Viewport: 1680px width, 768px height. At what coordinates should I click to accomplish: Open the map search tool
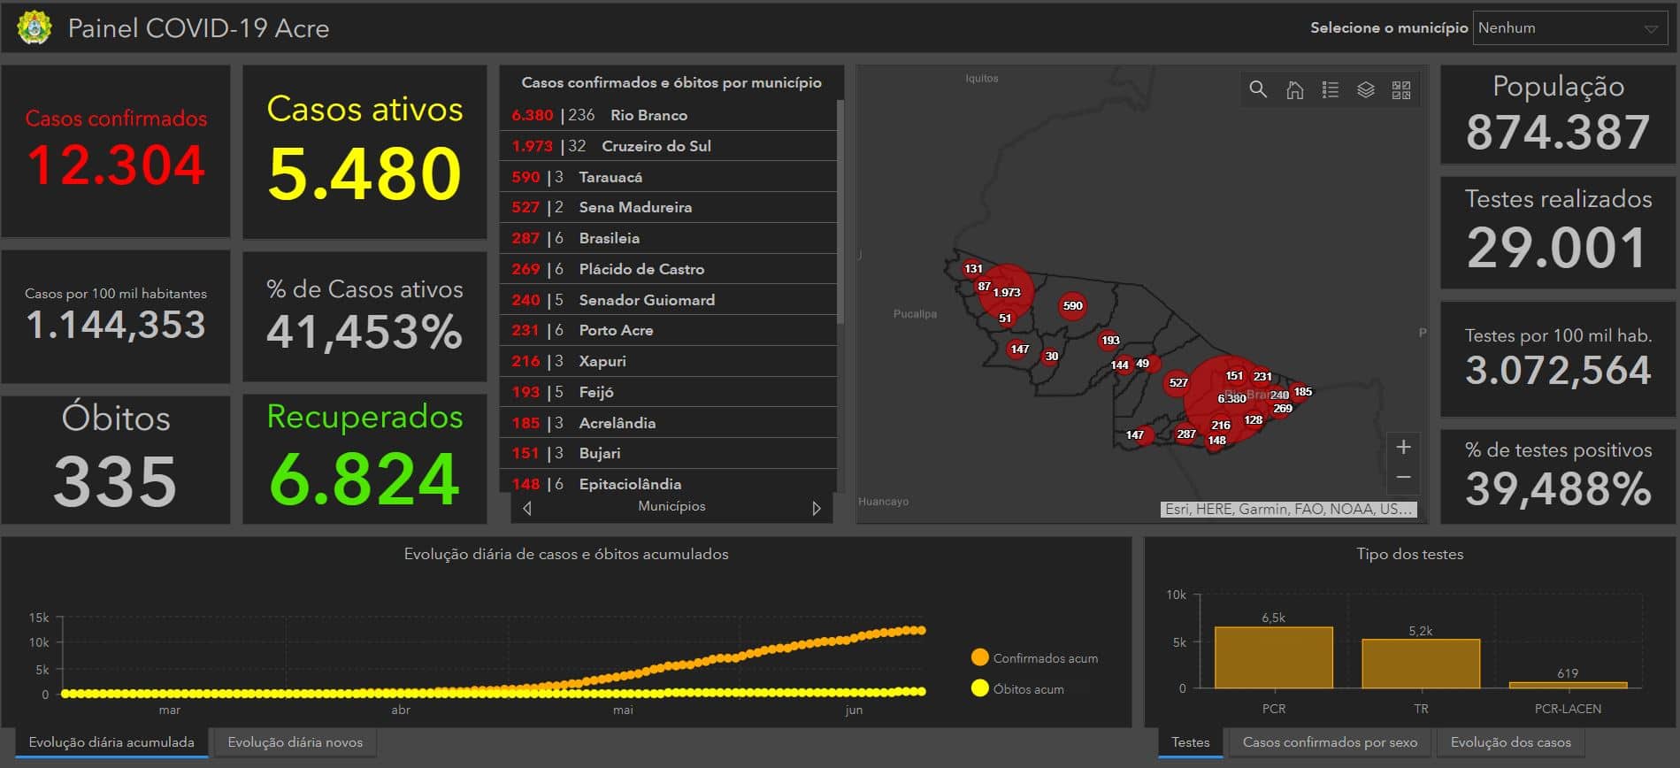coord(1258,89)
